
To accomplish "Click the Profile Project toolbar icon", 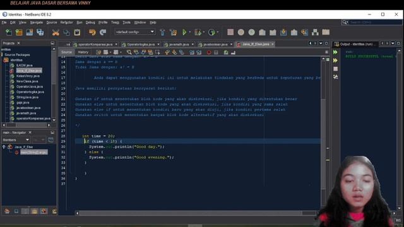I will tap(211, 32).
